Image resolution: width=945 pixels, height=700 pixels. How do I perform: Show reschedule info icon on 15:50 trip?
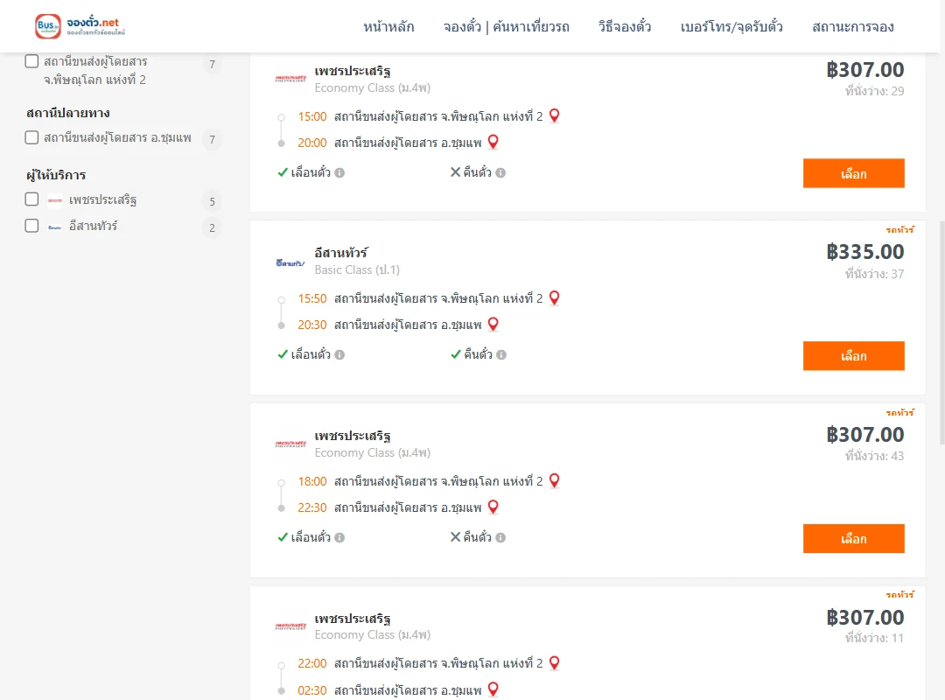(x=339, y=355)
